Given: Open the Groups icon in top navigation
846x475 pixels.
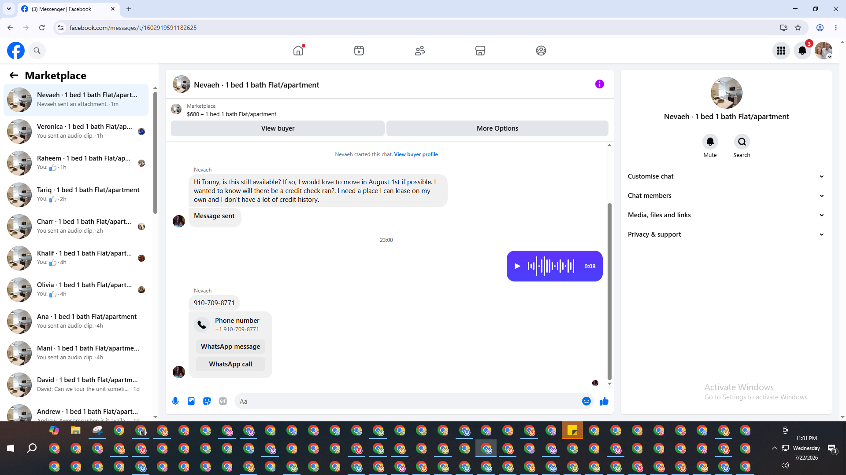Looking at the screenshot, I should (x=541, y=51).
